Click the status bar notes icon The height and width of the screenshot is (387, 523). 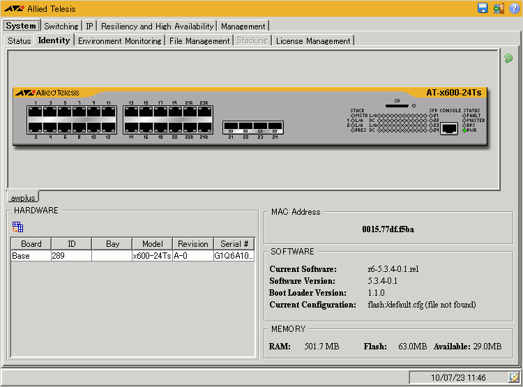[514, 377]
